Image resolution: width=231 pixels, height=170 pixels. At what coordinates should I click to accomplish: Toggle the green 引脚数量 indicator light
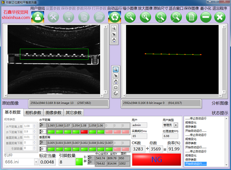click(x=79, y=162)
